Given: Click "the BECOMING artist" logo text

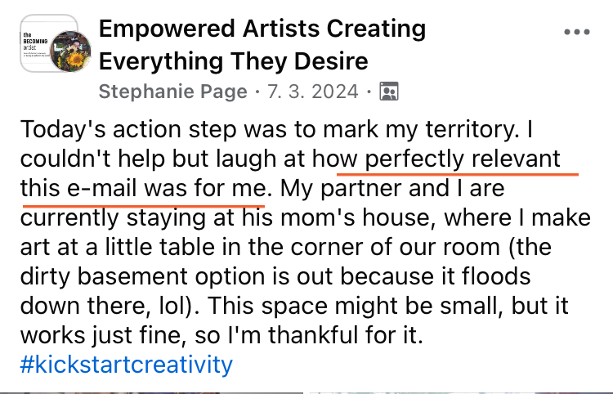Looking at the screenshot, I should [35, 39].
